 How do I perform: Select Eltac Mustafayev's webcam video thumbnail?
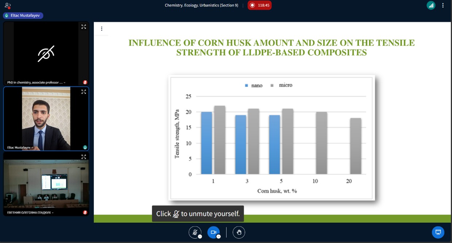pyautogui.click(x=46, y=118)
